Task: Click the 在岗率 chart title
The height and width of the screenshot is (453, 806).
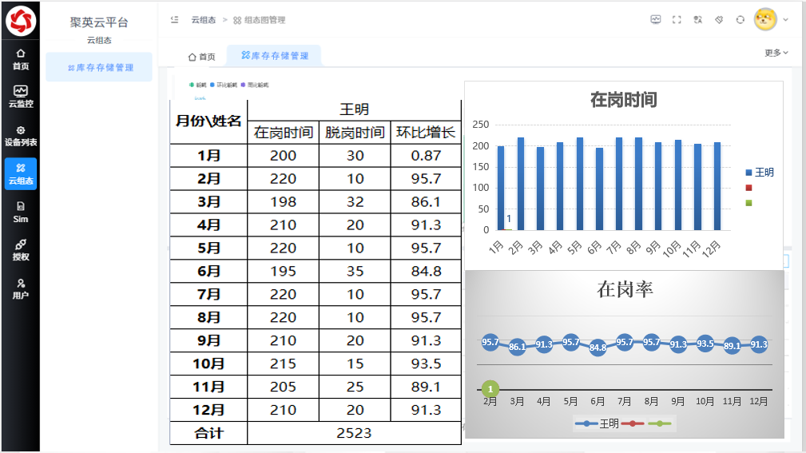Action: click(x=625, y=289)
